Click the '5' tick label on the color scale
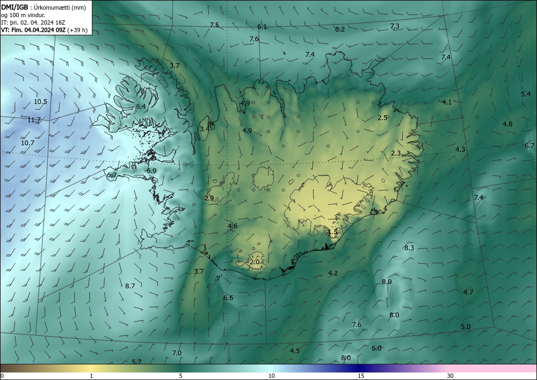The image size is (537, 380). point(180,376)
